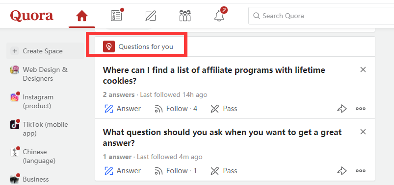Share the affiliate programs question
This screenshot has height=185, width=394.
pyautogui.click(x=341, y=109)
